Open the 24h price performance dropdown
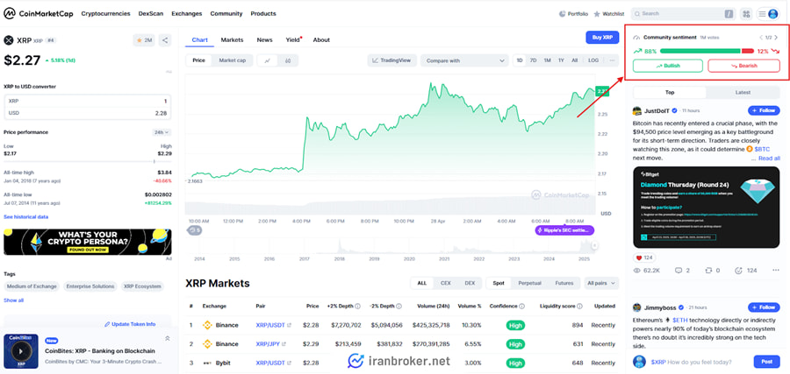Viewport: 790px width, 374px height. (x=162, y=132)
